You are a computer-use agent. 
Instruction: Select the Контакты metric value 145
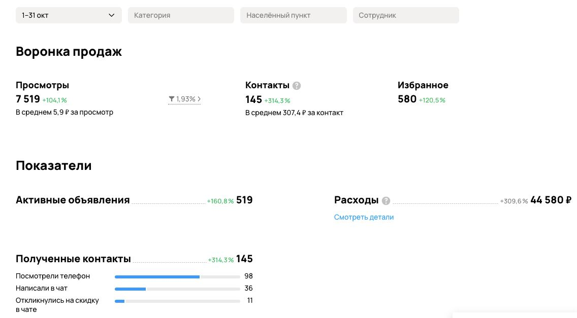[253, 99]
